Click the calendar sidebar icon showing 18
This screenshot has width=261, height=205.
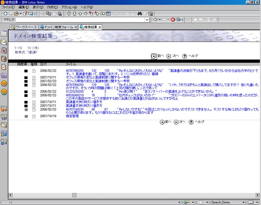[x=4, y=50]
